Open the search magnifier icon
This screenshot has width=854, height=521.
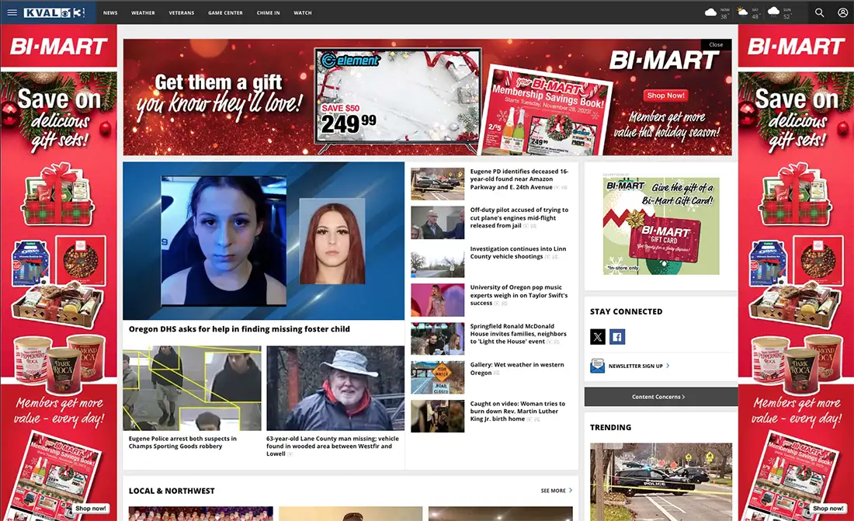819,12
